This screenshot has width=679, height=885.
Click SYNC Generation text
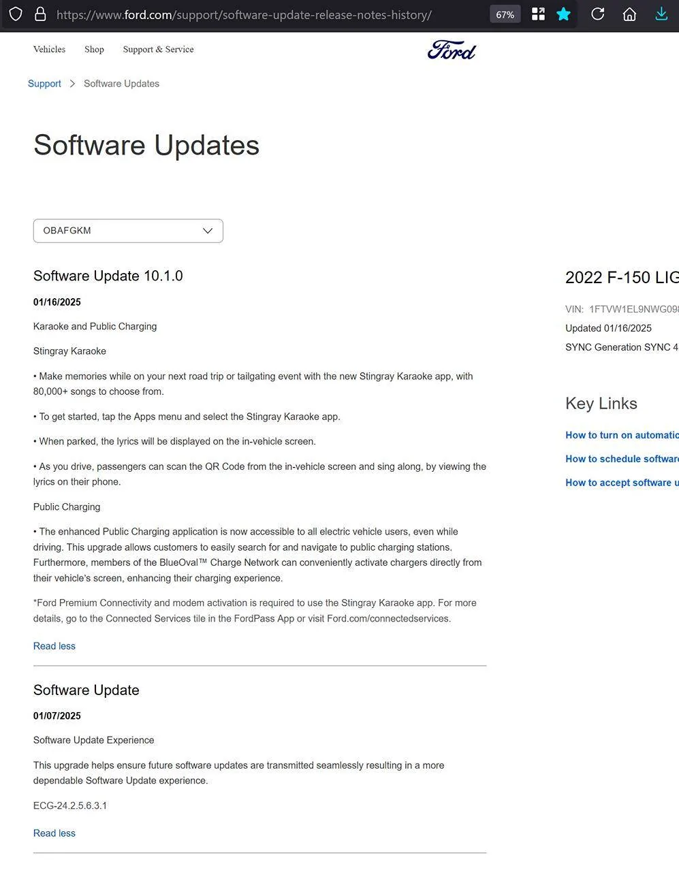point(622,347)
